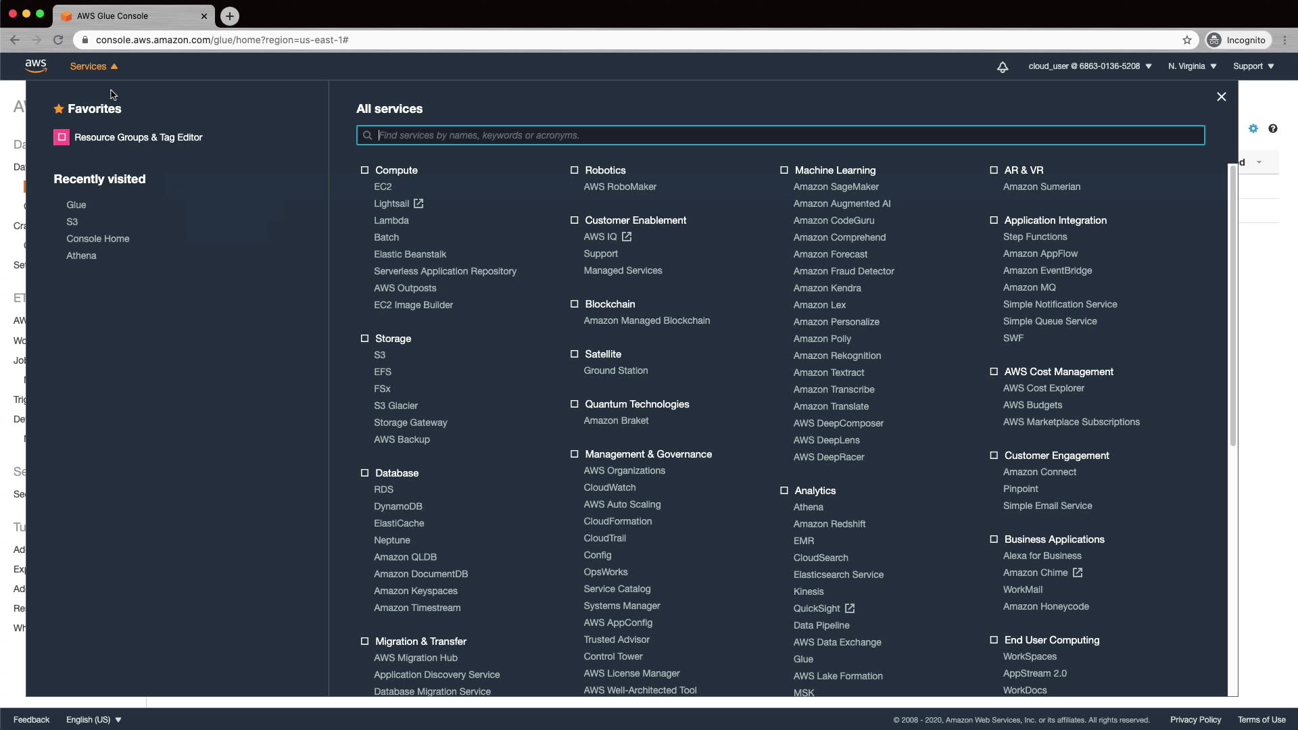This screenshot has width=1298, height=730.
Task: Click the Find services search field
Action: coord(781,135)
